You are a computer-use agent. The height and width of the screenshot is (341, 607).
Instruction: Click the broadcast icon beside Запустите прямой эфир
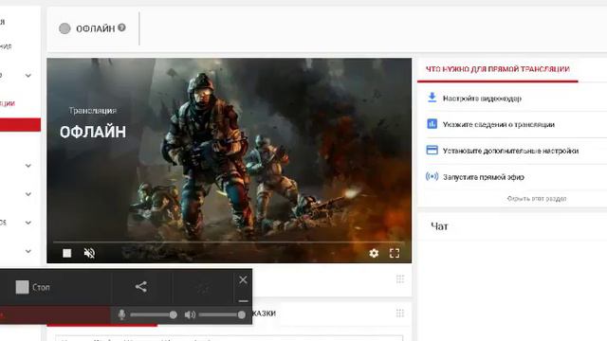pos(432,176)
